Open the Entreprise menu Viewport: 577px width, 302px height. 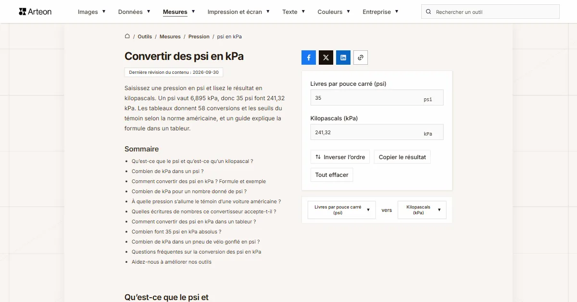tap(380, 12)
